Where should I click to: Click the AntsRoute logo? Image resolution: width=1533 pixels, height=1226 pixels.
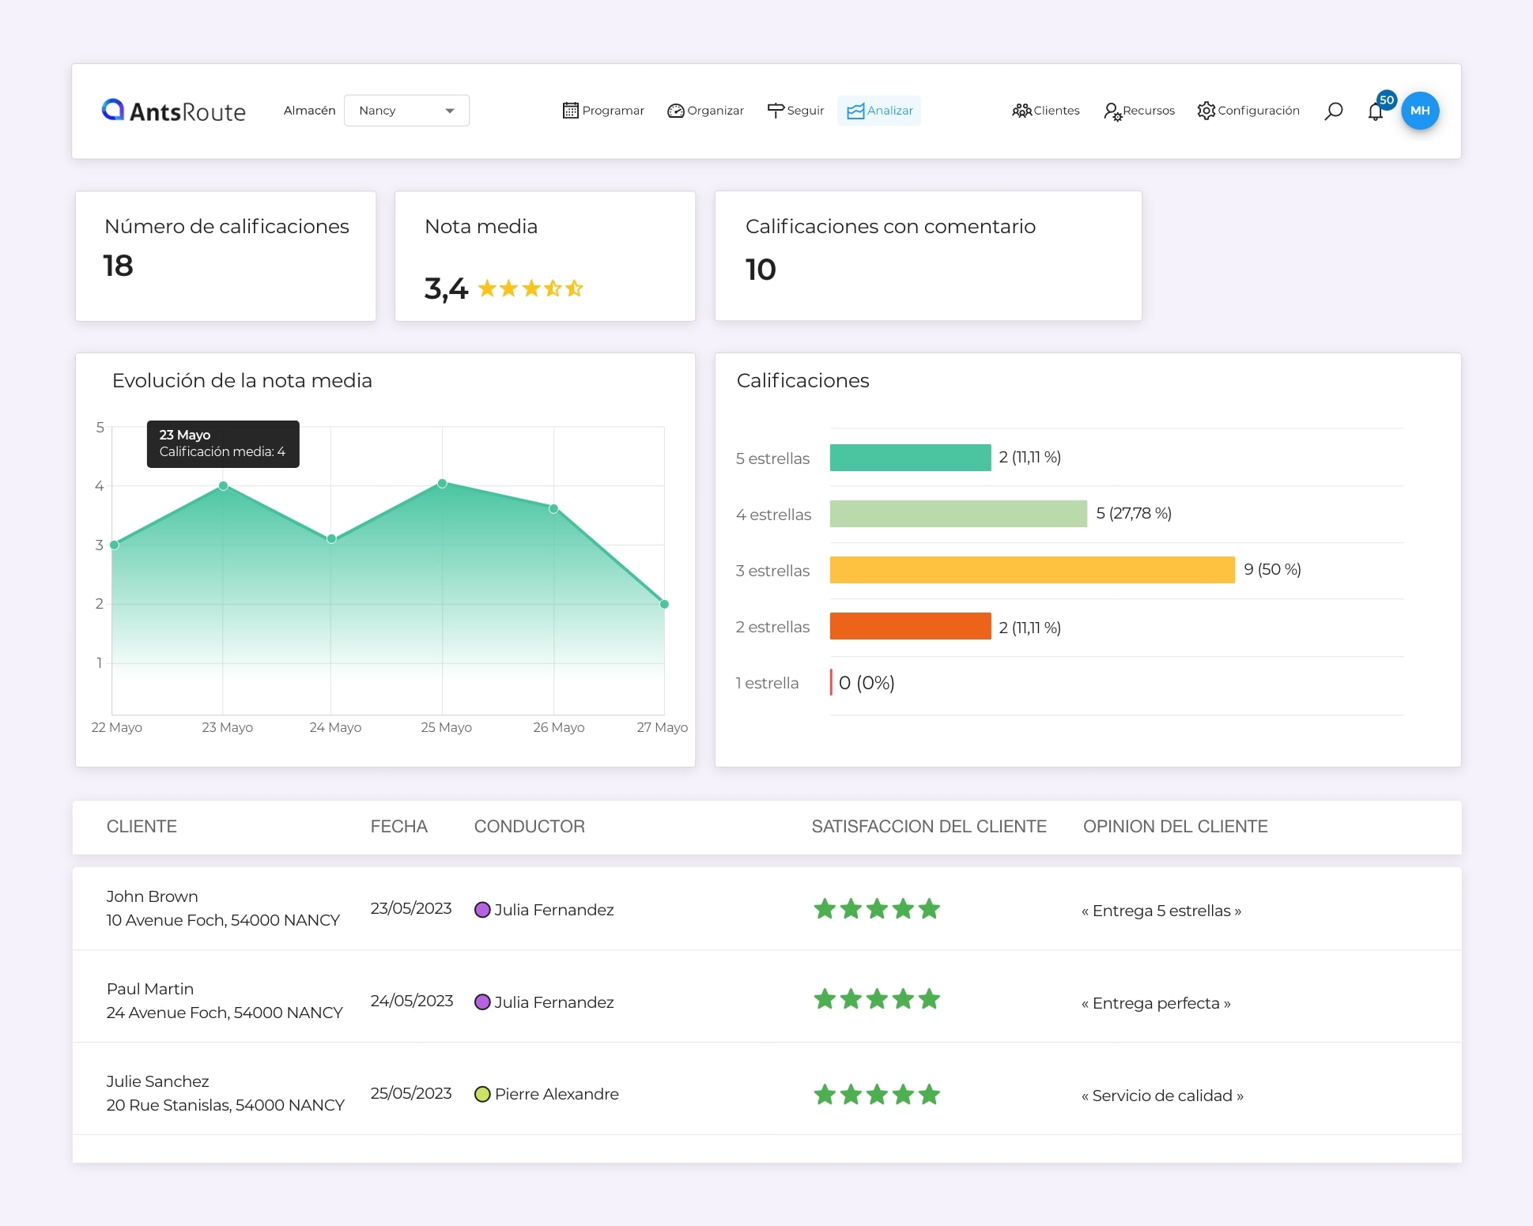[173, 111]
